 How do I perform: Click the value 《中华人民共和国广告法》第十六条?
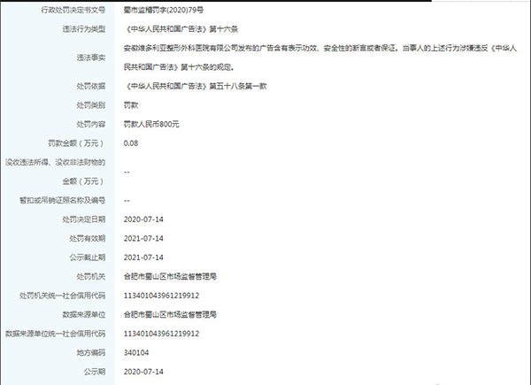[x=181, y=29]
